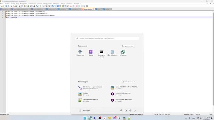Click the Windows (CR LF) status bar entry
This screenshot has height=120, width=214.
(189, 114)
